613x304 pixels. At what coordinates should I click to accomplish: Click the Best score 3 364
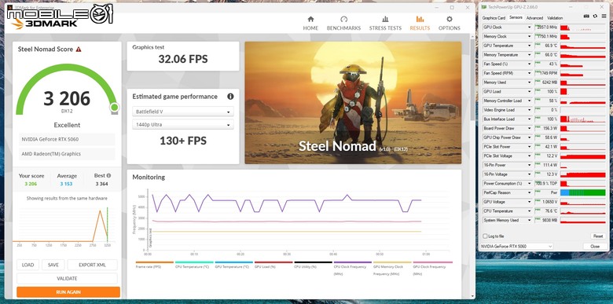101,184
